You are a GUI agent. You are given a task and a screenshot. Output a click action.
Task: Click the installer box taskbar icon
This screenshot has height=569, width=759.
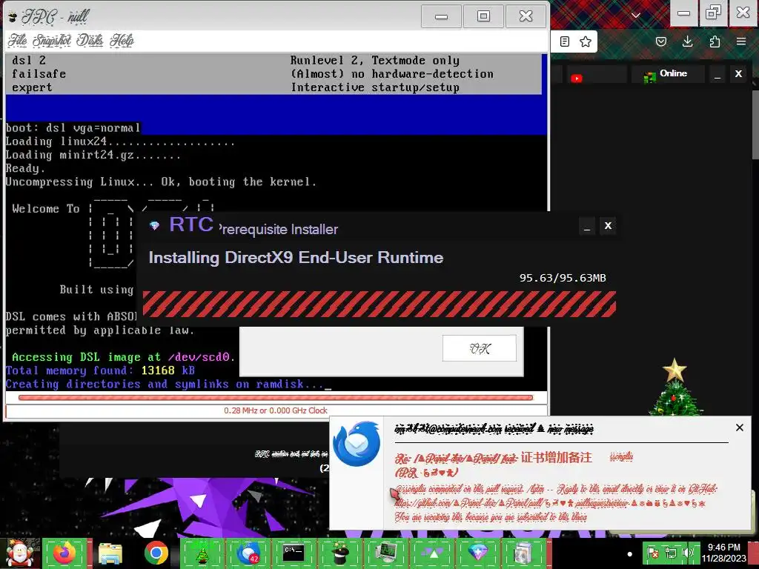(x=523, y=553)
